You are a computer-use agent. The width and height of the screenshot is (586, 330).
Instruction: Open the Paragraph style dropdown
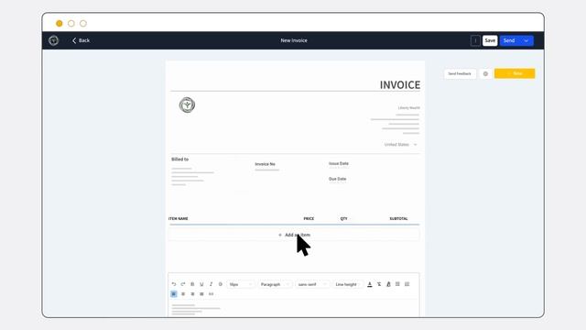click(275, 284)
